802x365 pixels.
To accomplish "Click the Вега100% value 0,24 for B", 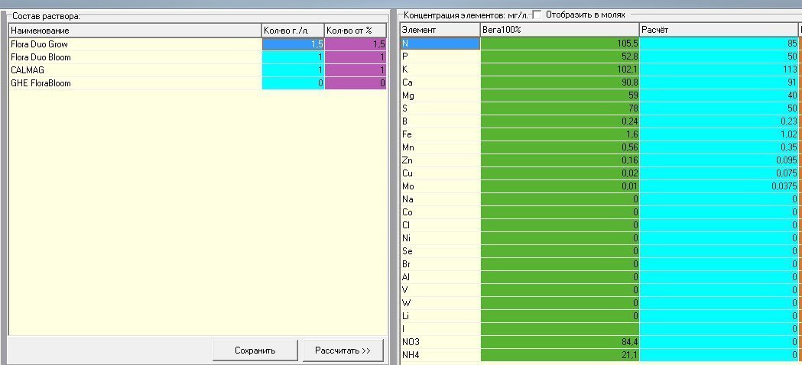I will (x=560, y=121).
